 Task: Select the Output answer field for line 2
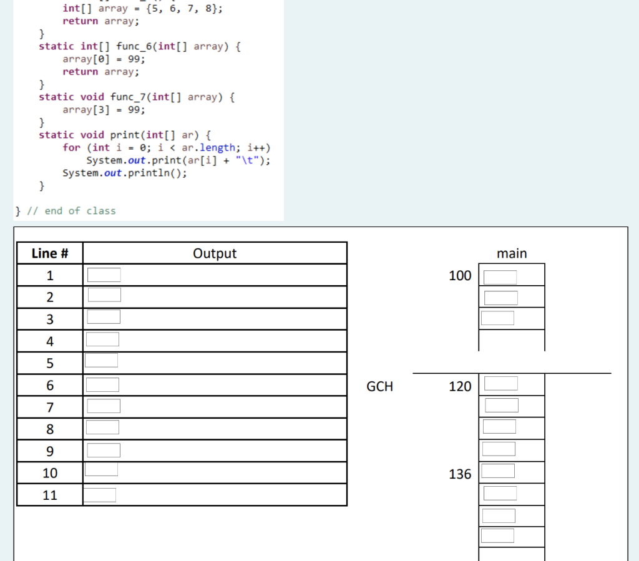coord(104,295)
